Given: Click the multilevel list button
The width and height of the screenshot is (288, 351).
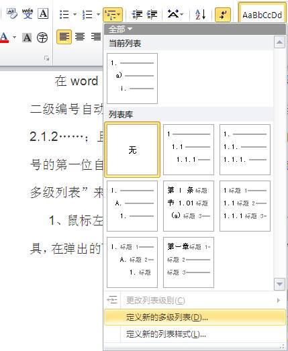Looking at the screenshot, I should (x=113, y=15).
